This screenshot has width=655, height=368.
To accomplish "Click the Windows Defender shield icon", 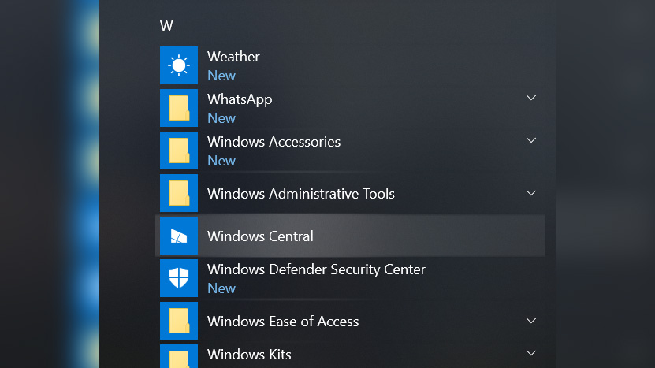I will (179, 278).
